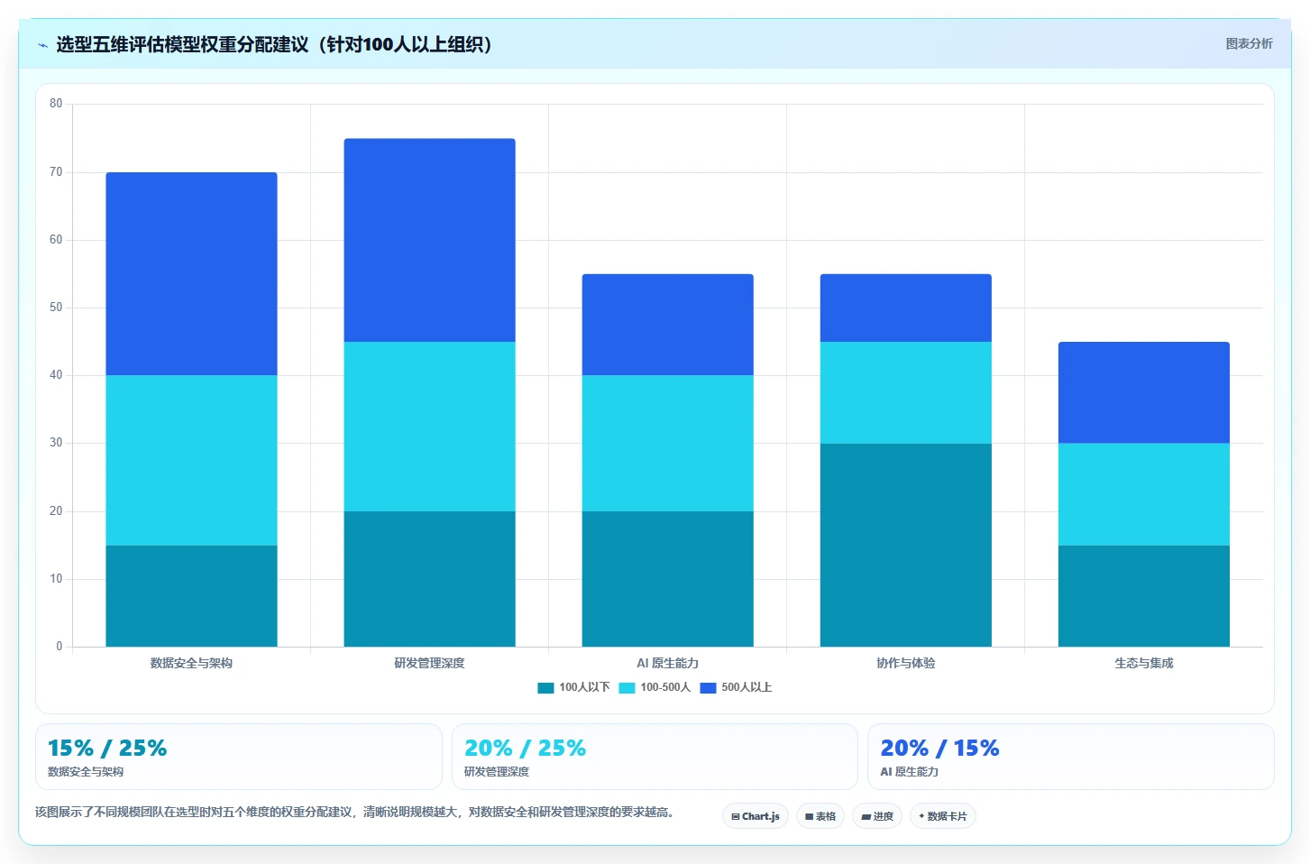
Task: Click the 协作与体验 x-axis label
Action: pyautogui.click(x=905, y=663)
